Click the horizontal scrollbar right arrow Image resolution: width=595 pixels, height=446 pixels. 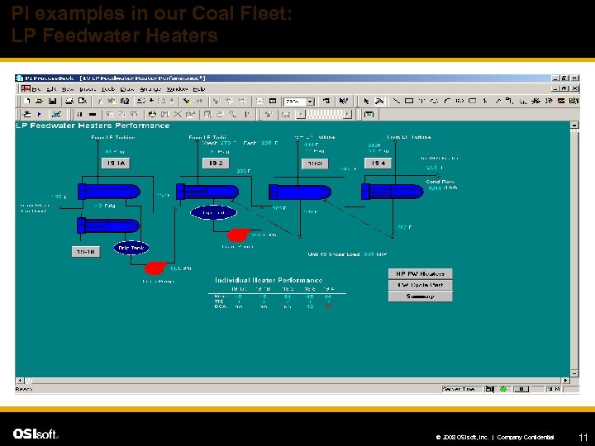566,380
